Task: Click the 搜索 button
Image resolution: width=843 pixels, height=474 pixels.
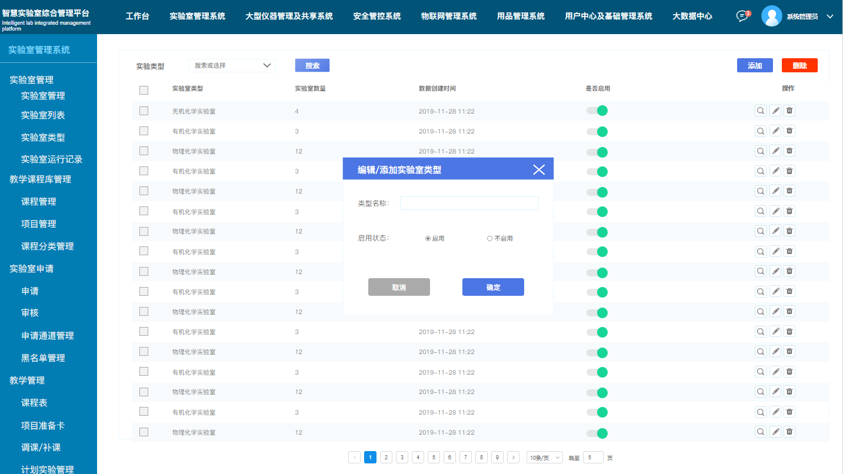Action: [x=312, y=65]
